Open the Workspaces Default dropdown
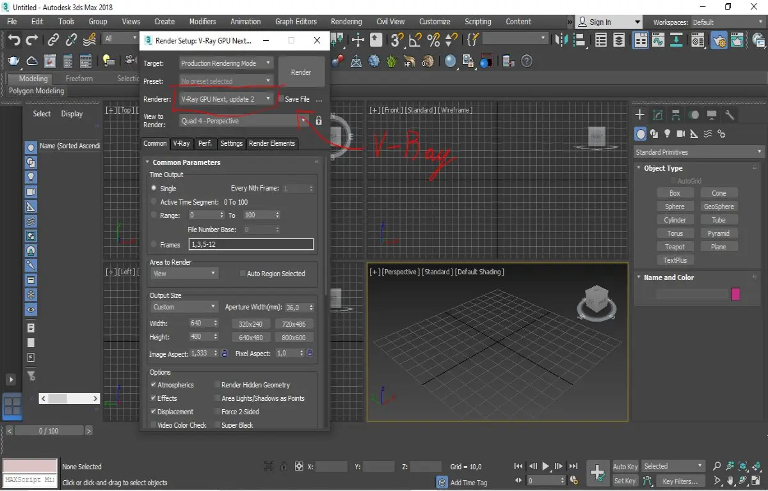768x491 pixels. pyautogui.click(x=727, y=22)
